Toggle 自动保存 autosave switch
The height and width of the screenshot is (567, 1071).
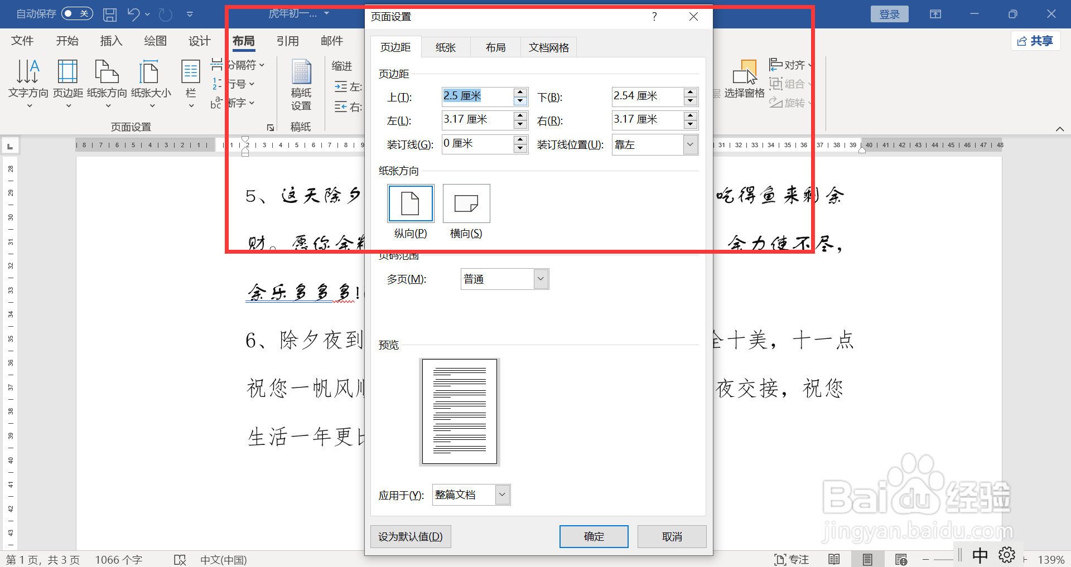77,13
